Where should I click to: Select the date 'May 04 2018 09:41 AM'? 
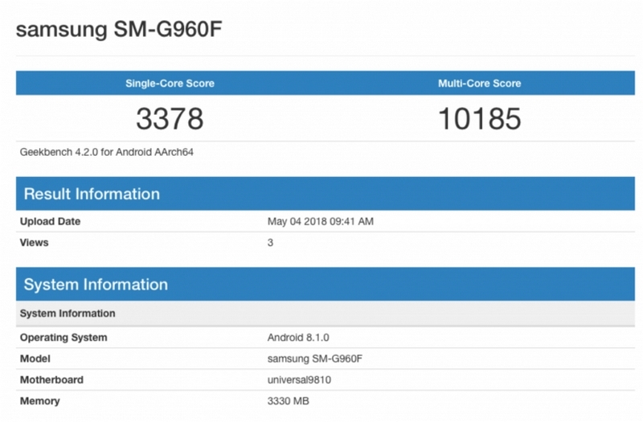[x=320, y=222]
